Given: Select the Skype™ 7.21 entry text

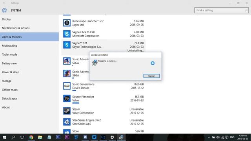Looking at the screenshot, I should [87, 45].
